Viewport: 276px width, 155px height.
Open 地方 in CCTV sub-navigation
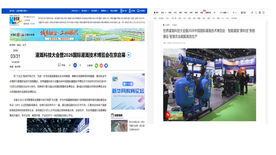coord(155,18)
